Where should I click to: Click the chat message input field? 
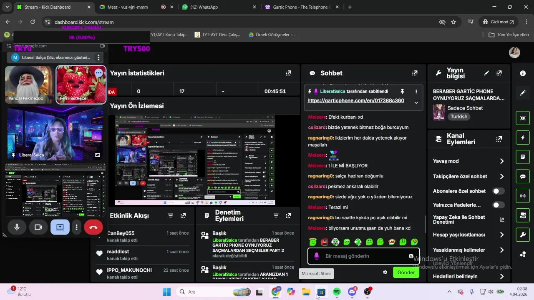point(363,256)
